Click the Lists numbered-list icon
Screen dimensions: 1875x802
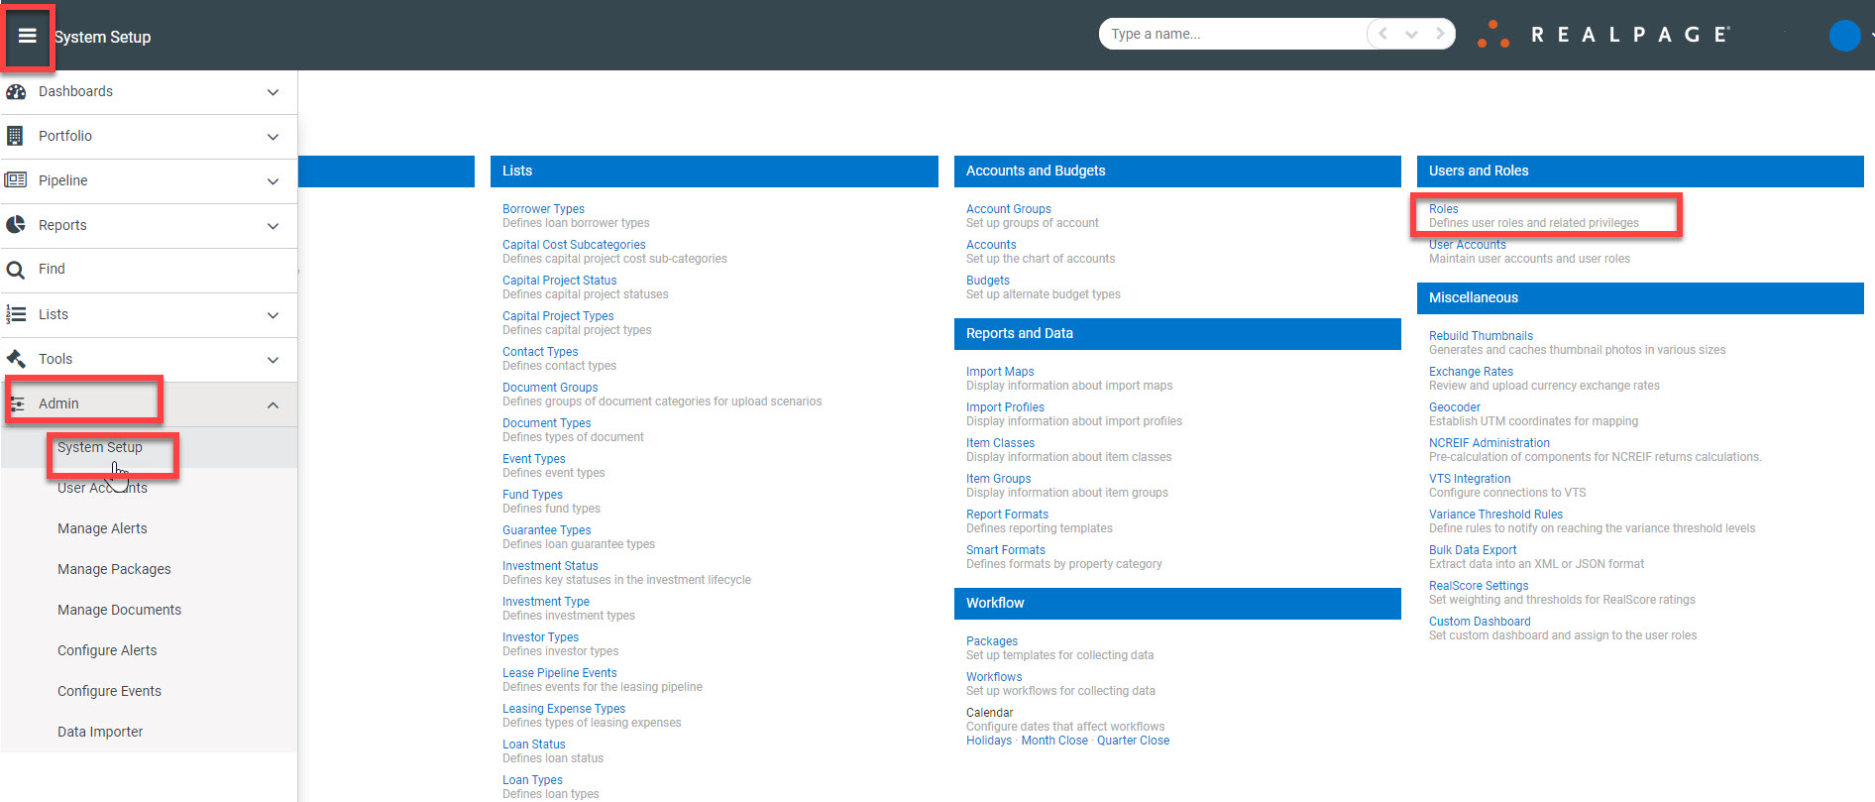pos(16,314)
